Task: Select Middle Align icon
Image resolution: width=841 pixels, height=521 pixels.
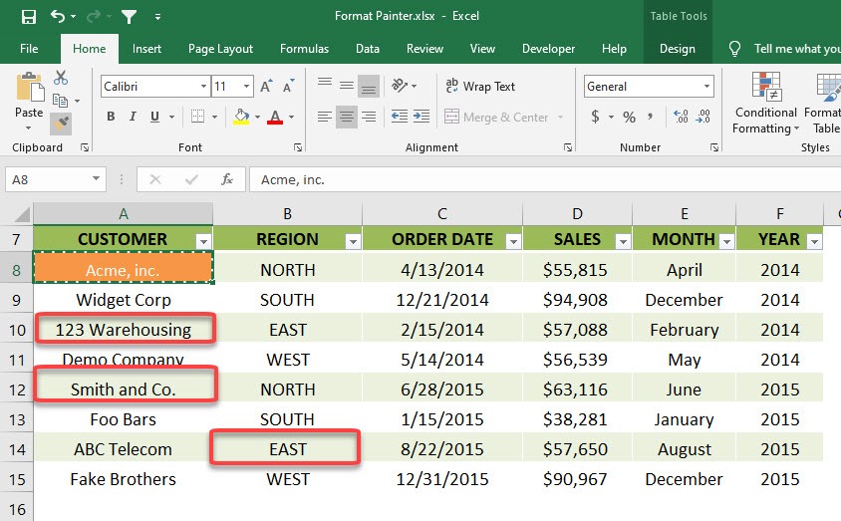Action: click(x=347, y=86)
